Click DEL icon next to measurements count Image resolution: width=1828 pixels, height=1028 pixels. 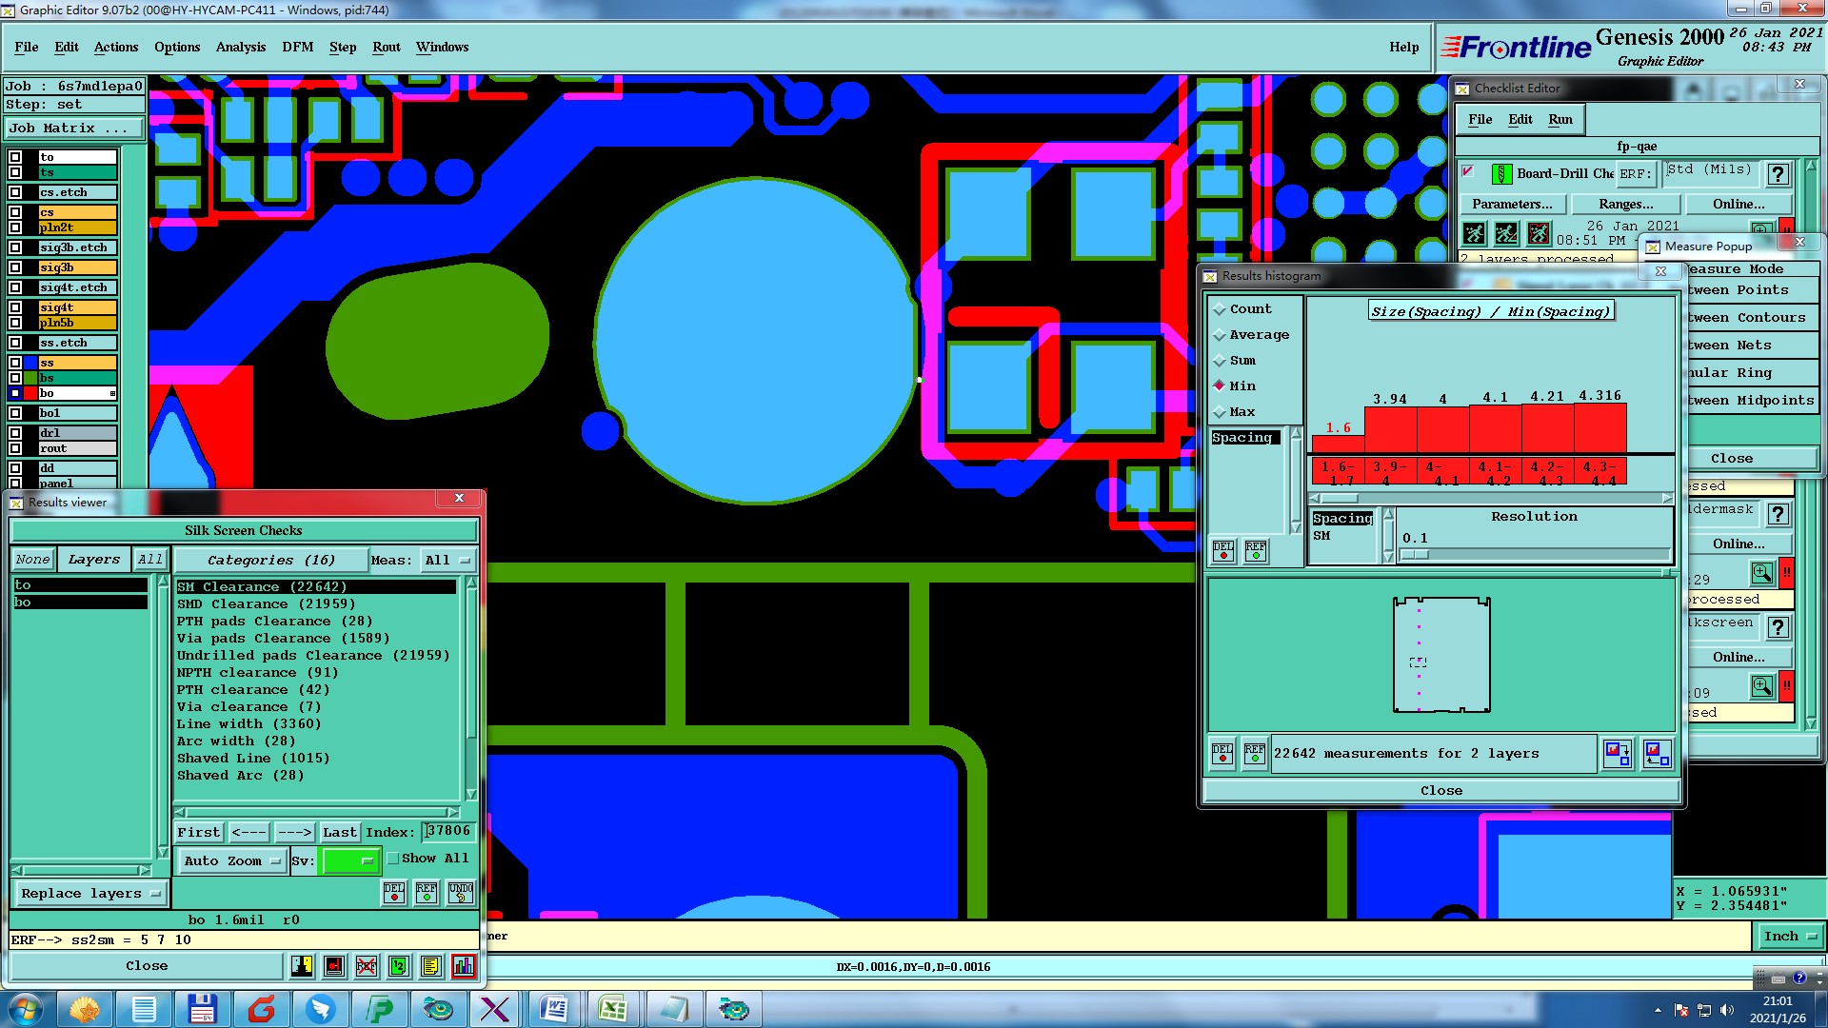point(1222,754)
